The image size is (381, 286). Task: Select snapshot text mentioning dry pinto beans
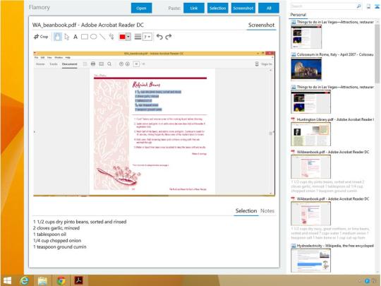327,186
